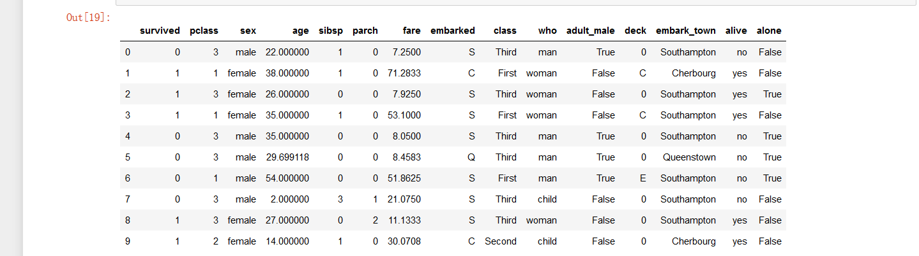Click the 'pclass' column header
This screenshot has width=919, height=256.
coord(204,31)
